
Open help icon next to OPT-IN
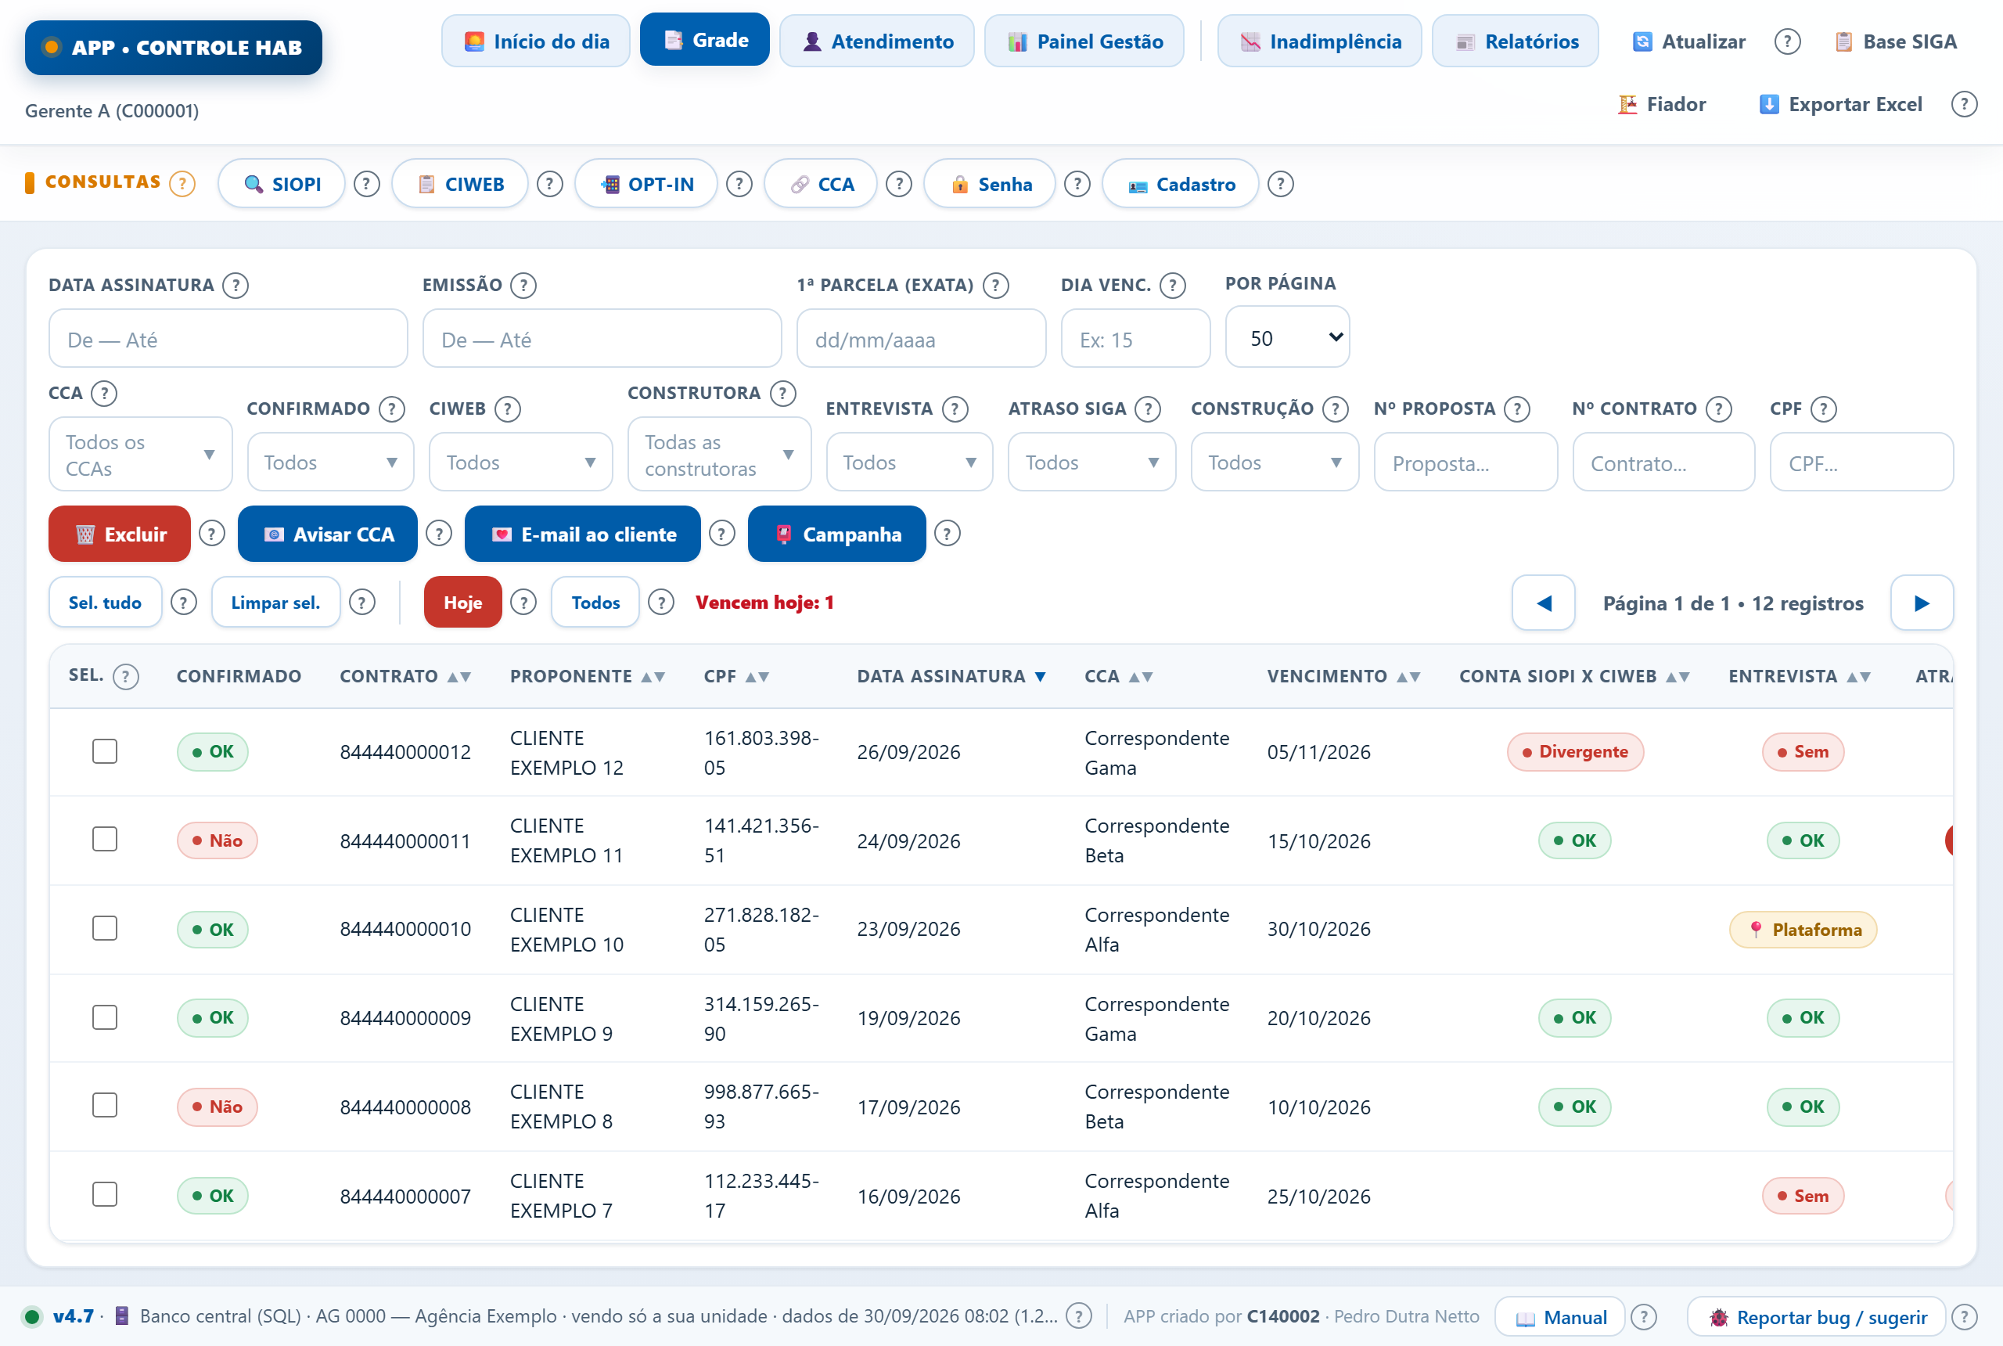click(x=739, y=184)
